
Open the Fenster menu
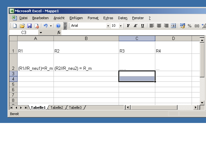pos(138,18)
